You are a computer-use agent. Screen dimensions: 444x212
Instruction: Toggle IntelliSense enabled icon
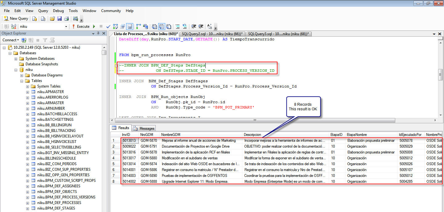tap(130, 26)
